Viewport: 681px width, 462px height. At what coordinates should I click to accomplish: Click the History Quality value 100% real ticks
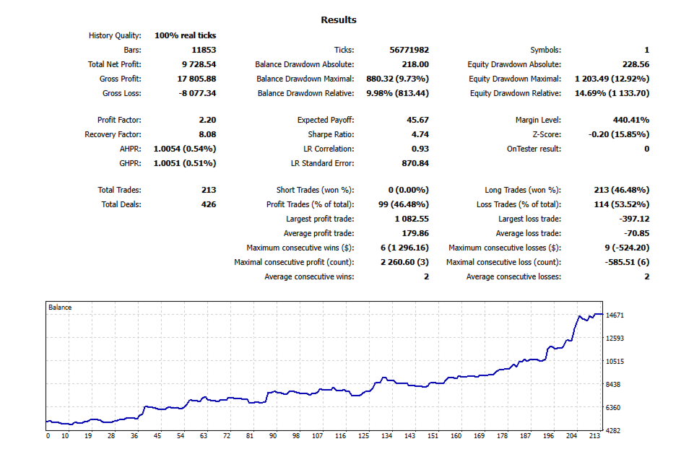[185, 35]
